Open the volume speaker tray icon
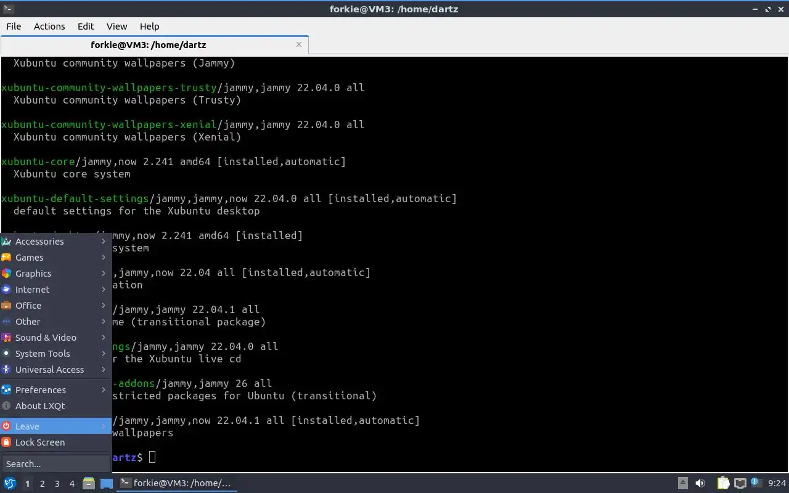Screen dimensions: 789x493 pos(700,483)
